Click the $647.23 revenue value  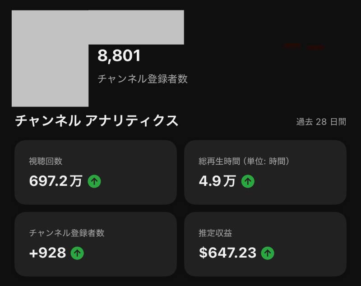point(228,253)
